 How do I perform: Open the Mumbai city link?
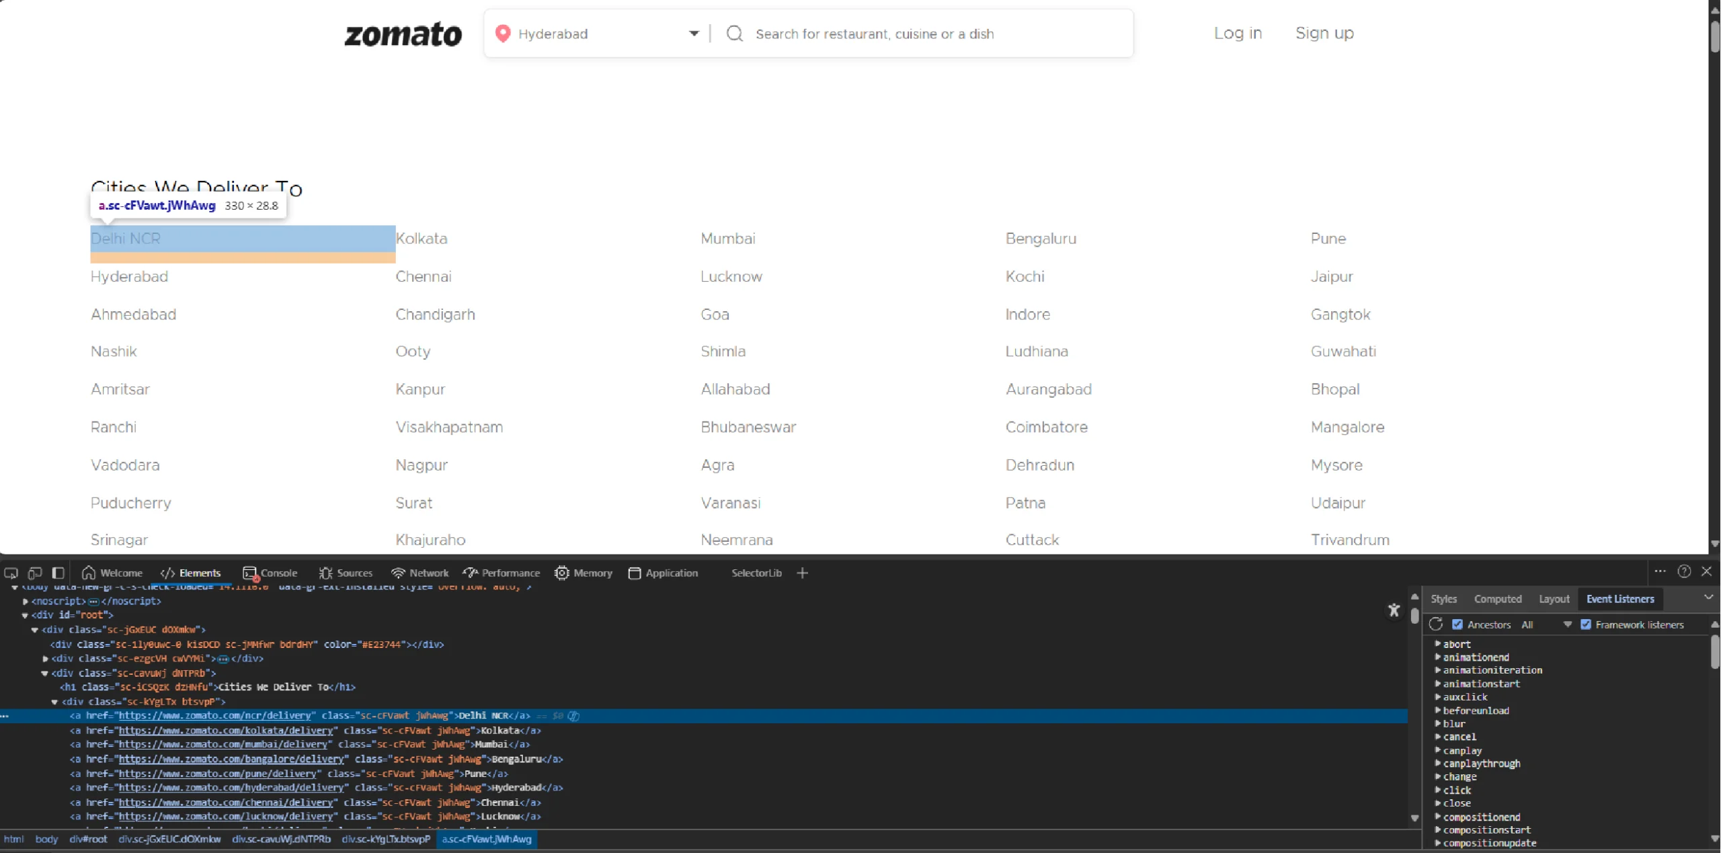point(728,239)
